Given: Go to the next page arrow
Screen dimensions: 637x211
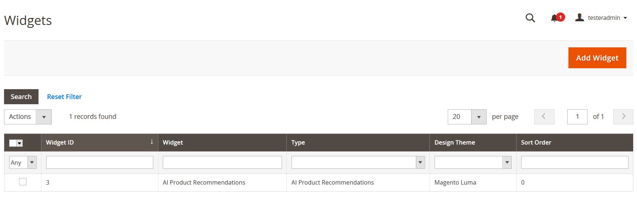Looking at the screenshot, I should click(x=623, y=117).
